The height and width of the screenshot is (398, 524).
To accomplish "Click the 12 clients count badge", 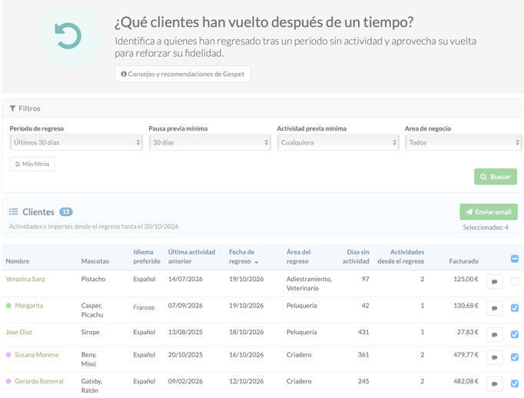I will click(x=66, y=211).
